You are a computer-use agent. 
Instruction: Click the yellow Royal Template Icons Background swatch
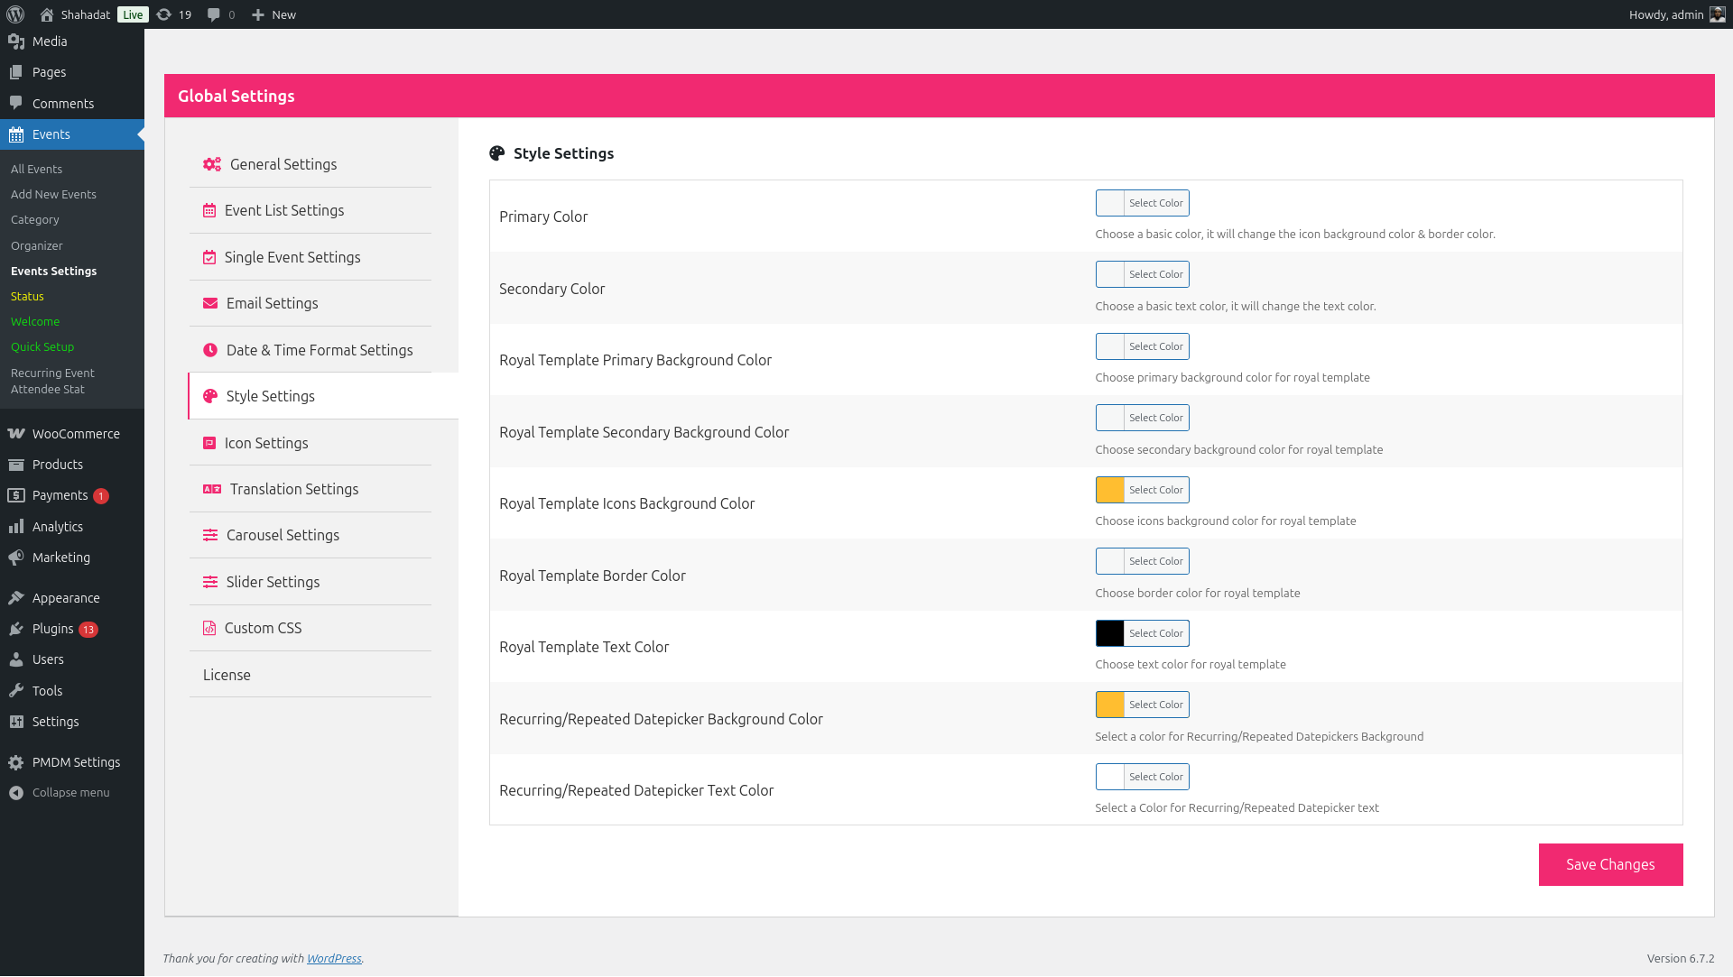pyautogui.click(x=1110, y=490)
